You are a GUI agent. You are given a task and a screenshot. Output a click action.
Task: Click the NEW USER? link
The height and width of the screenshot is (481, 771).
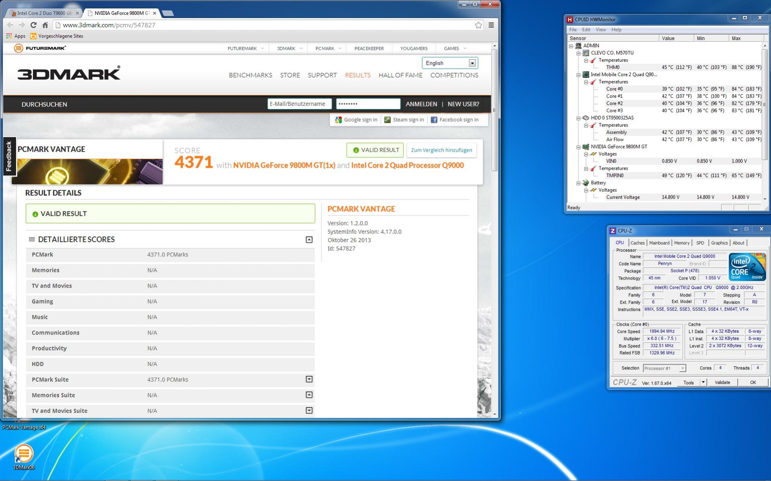tap(463, 104)
